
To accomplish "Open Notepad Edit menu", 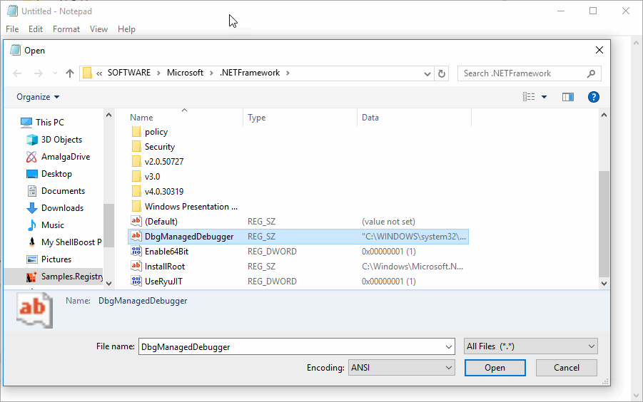I will click(x=36, y=29).
